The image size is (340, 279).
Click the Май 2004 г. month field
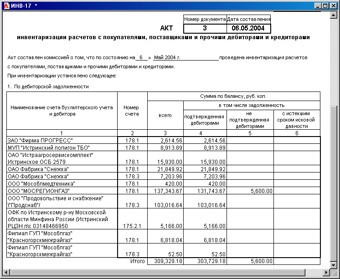click(x=186, y=58)
